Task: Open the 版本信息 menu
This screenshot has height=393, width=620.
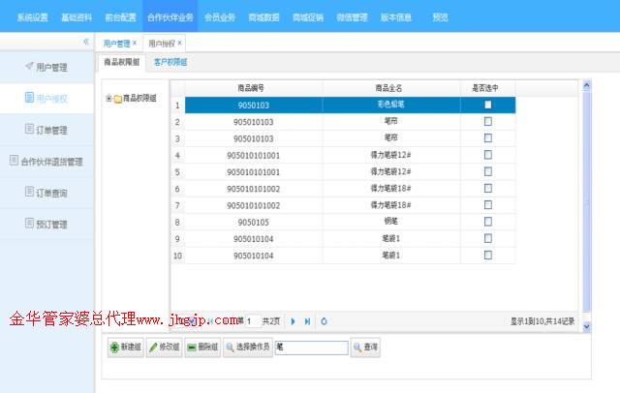Action: tap(396, 17)
